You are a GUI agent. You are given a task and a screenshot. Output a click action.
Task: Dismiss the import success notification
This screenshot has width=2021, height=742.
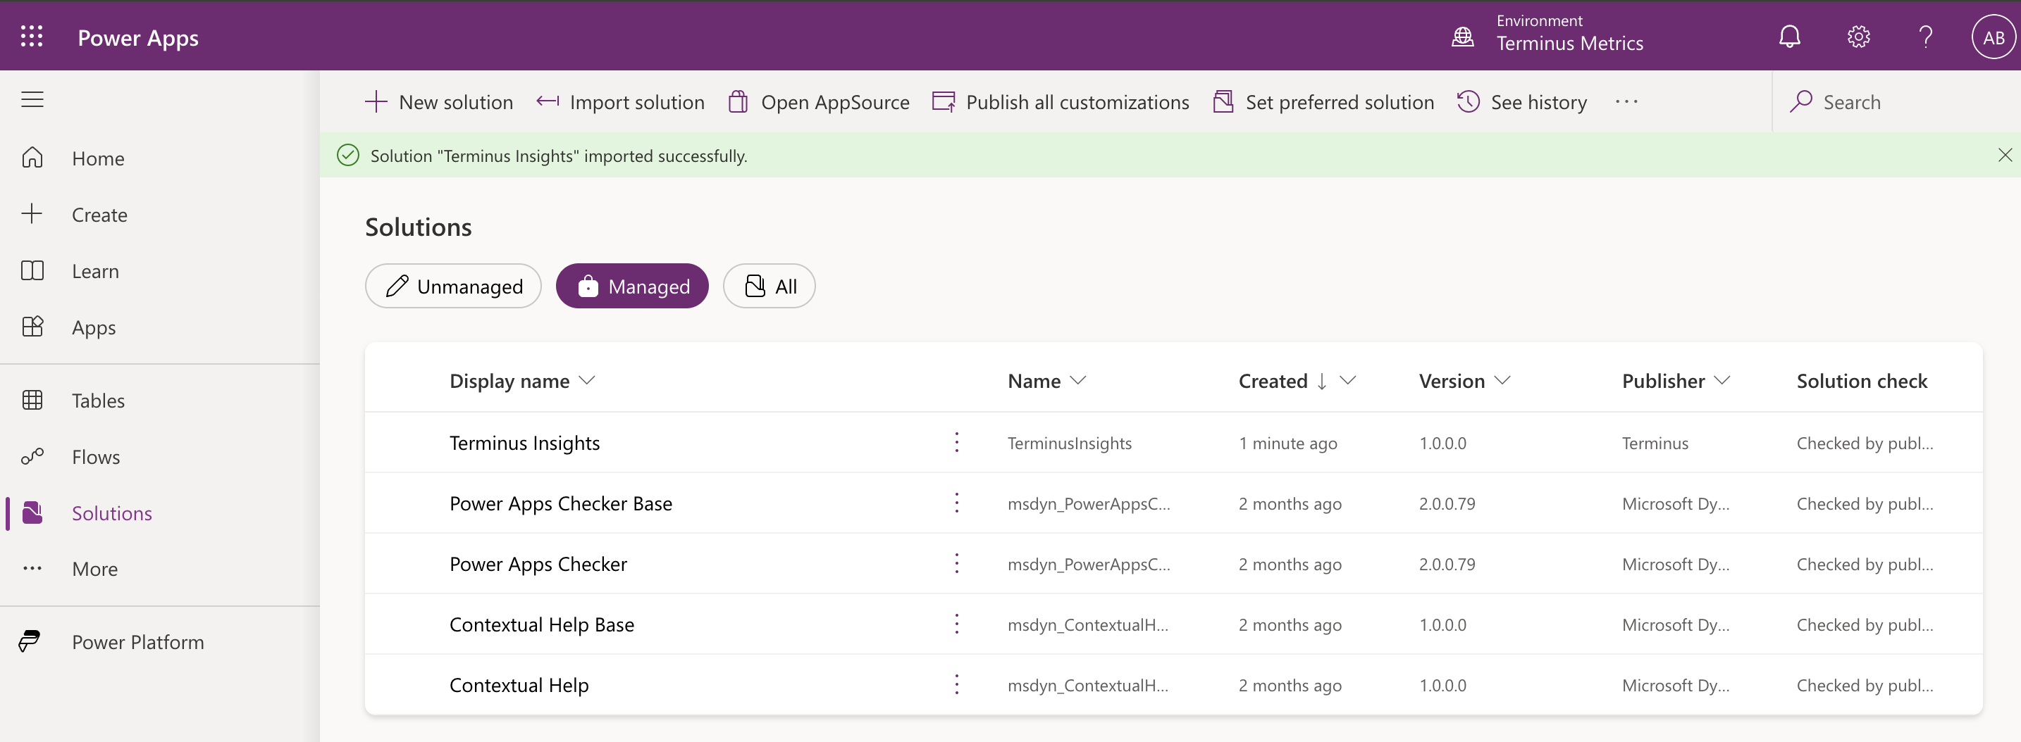tap(2005, 155)
